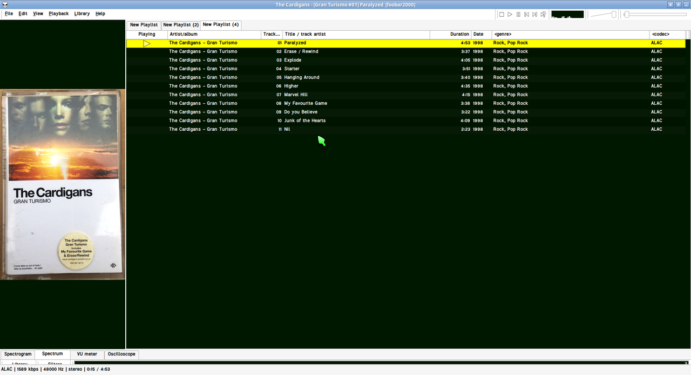Open the Help menu
The image size is (691, 375).
(x=100, y=14)
